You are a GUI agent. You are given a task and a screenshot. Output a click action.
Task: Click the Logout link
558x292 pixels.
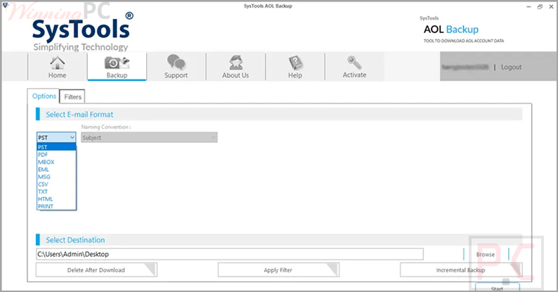pos(511,67)
